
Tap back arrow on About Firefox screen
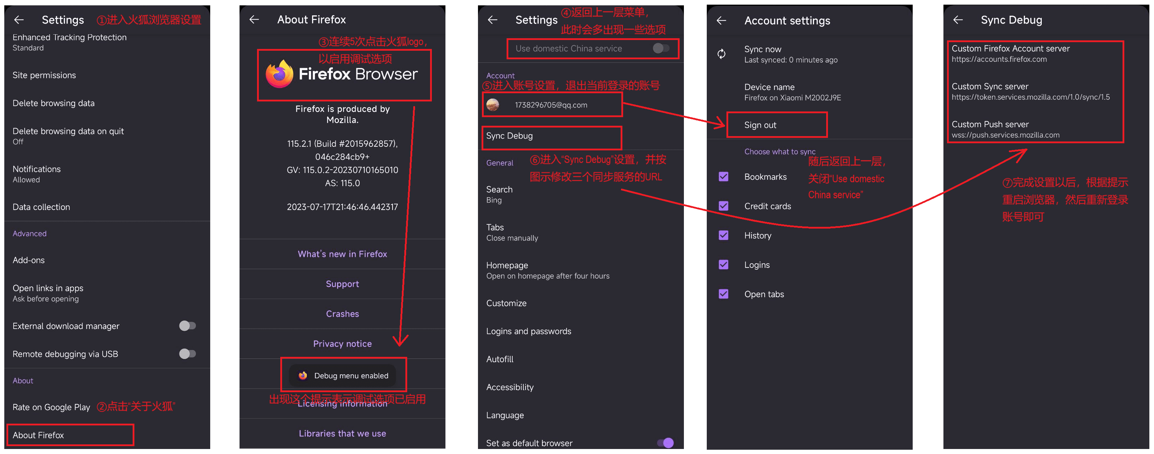click(x=254, y=19)
